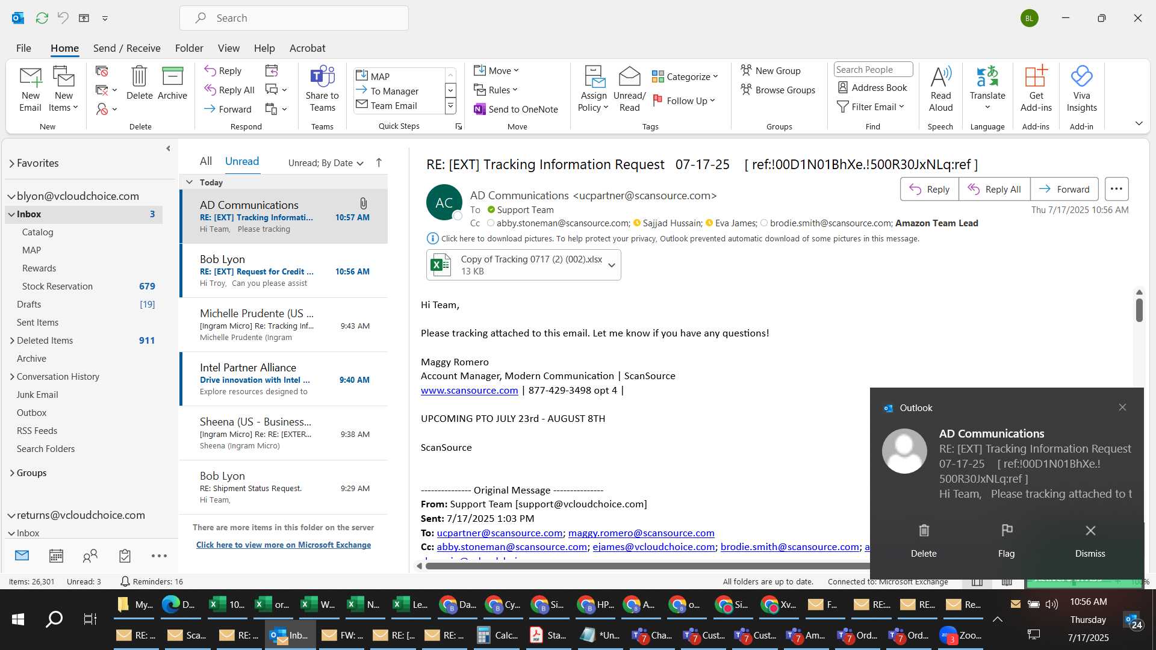Click the Delete trash icon in Outlook notification
The width and height of the screenshot is (1156, 650).
pos(924,531)
